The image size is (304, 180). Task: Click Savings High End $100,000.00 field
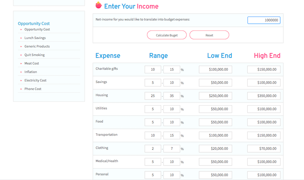click(264, 82)
